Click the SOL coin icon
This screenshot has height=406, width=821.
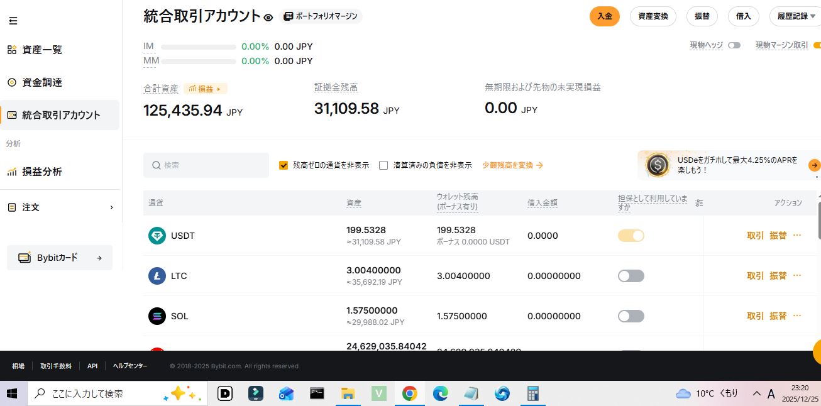pyautogui.click(x=157, y=316)
